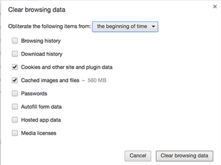Uncheck the Cached images and files checkbox
The height and width of the screenshot is (165, 221).
pos(15,80)
